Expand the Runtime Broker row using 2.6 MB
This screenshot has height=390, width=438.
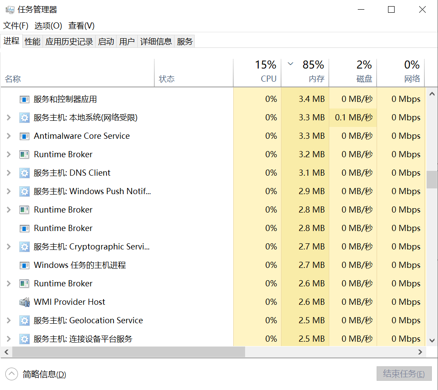pos(9,284)
